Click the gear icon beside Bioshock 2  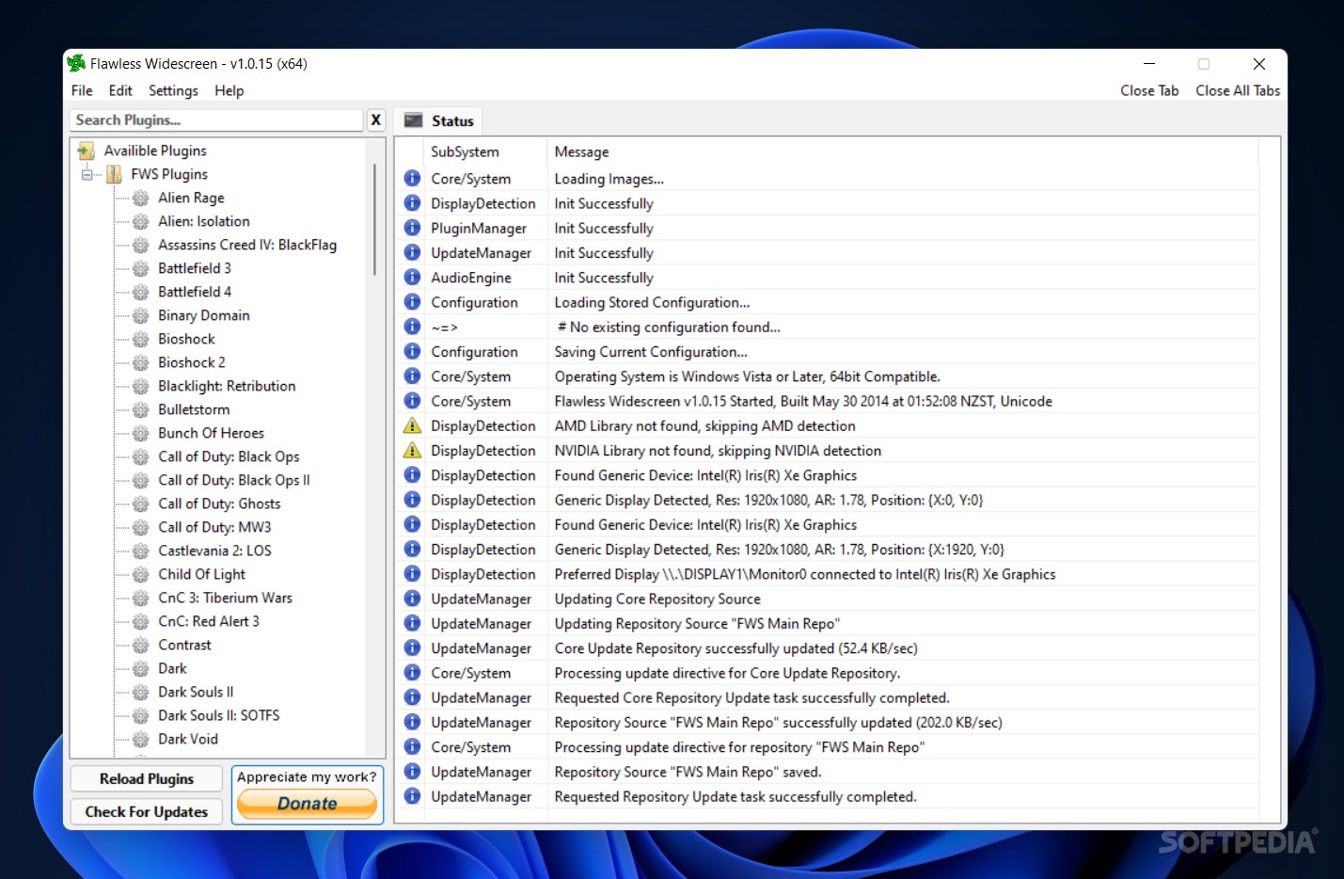141,362
